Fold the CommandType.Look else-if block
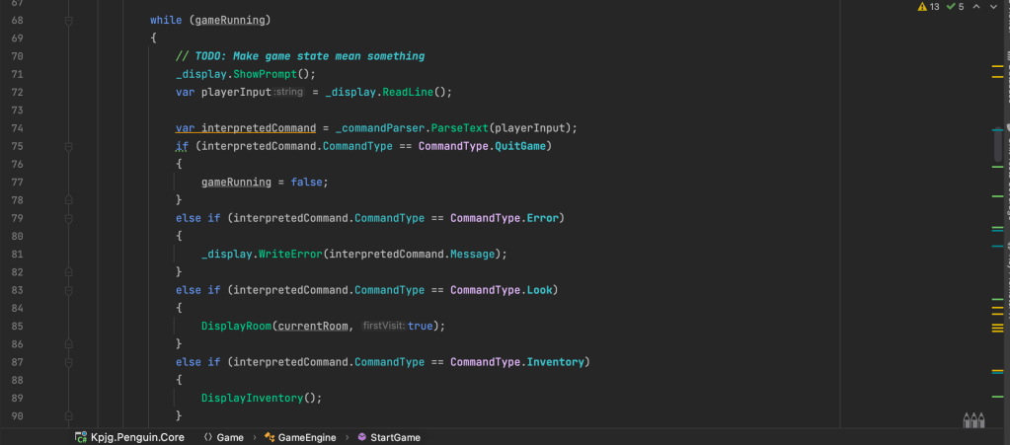 coord(68,290)
